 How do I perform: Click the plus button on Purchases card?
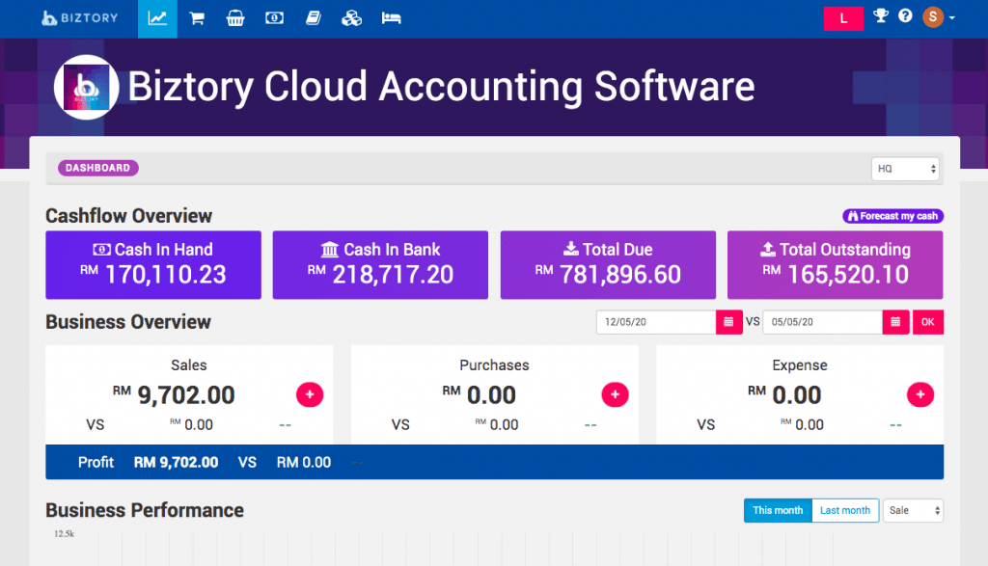[x=615, y=394]
